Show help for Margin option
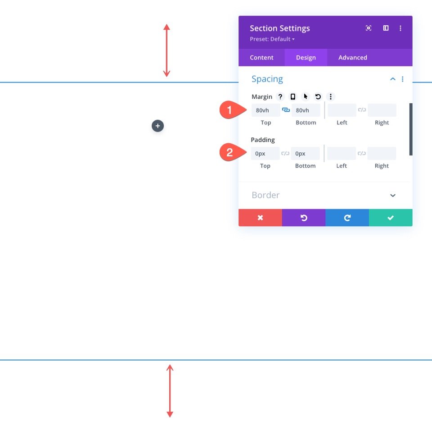 (x=280, y=96)
